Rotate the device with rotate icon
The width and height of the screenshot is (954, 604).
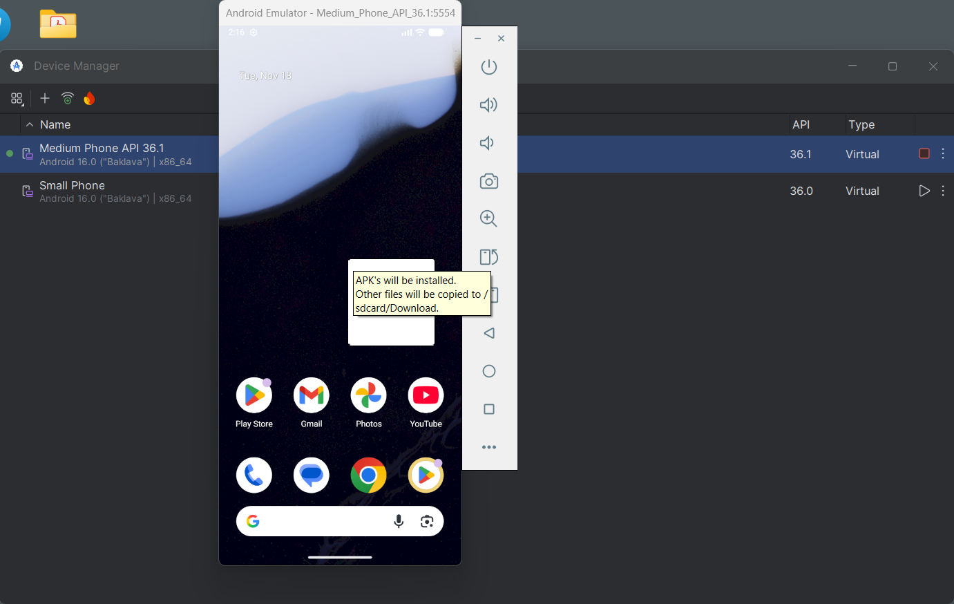coord(489,257)
